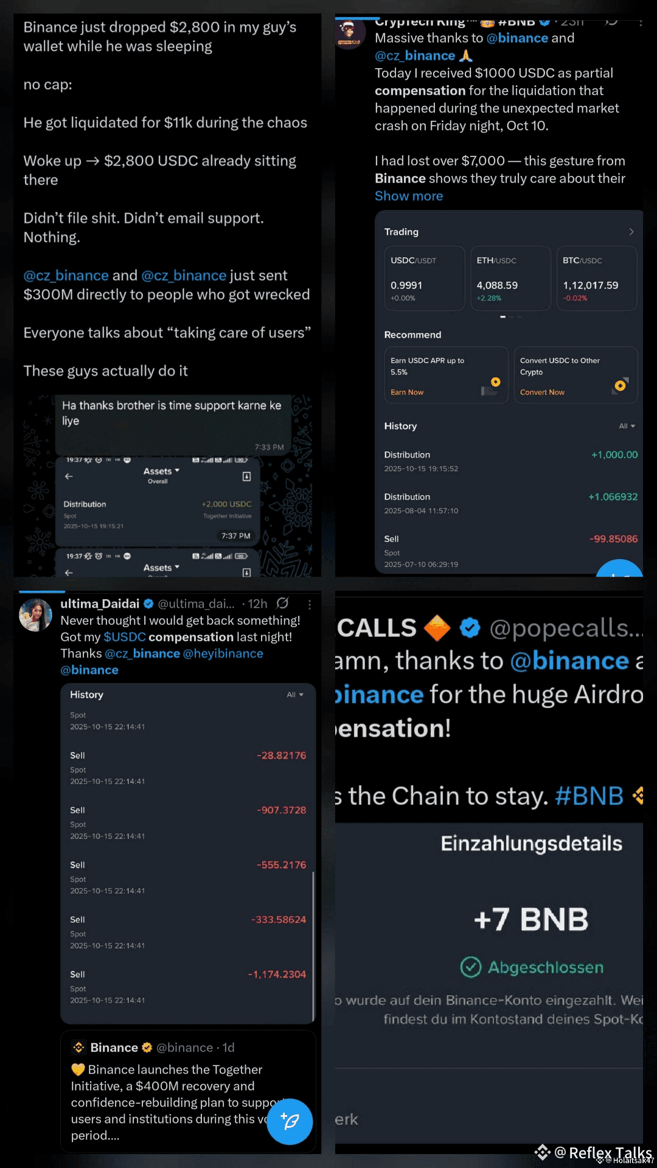
Task: Click pagination dots under trading pair cards
Action: click(x=511, y=317)
